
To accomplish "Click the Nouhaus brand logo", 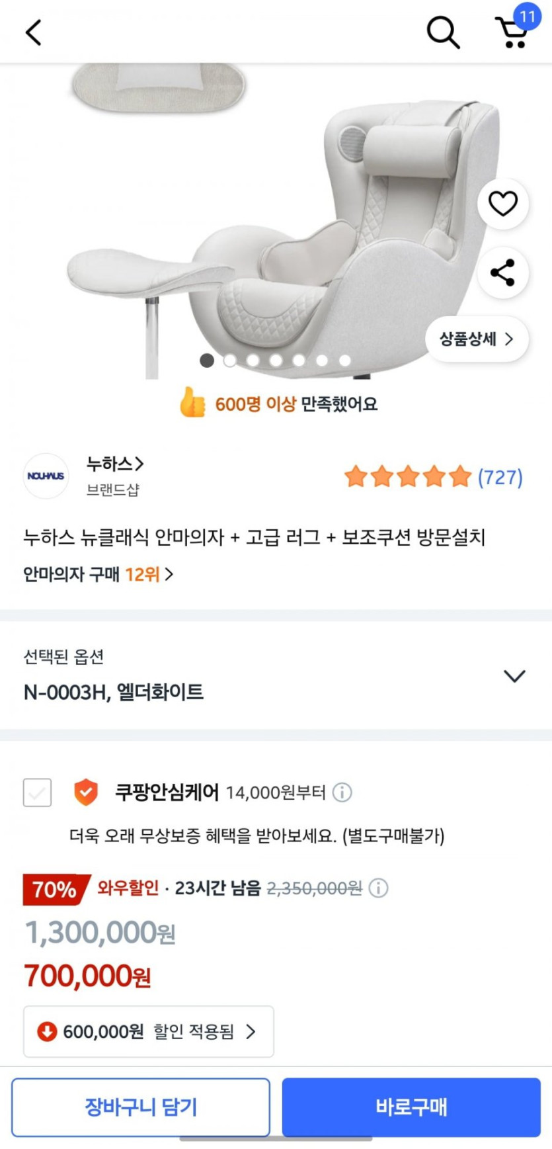I will (x=46, y=476).
